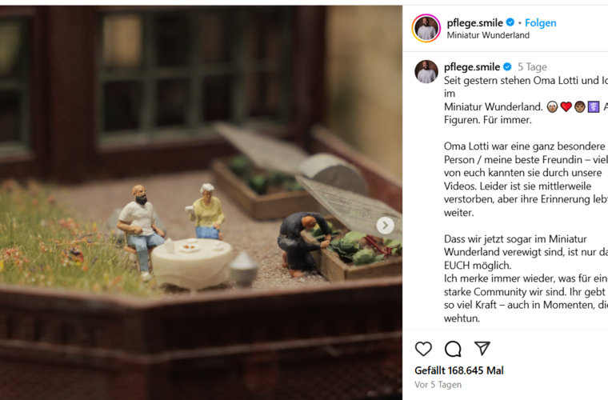Click the verified badge beside the caption username
608x400 pixels.
pos(507,67)
